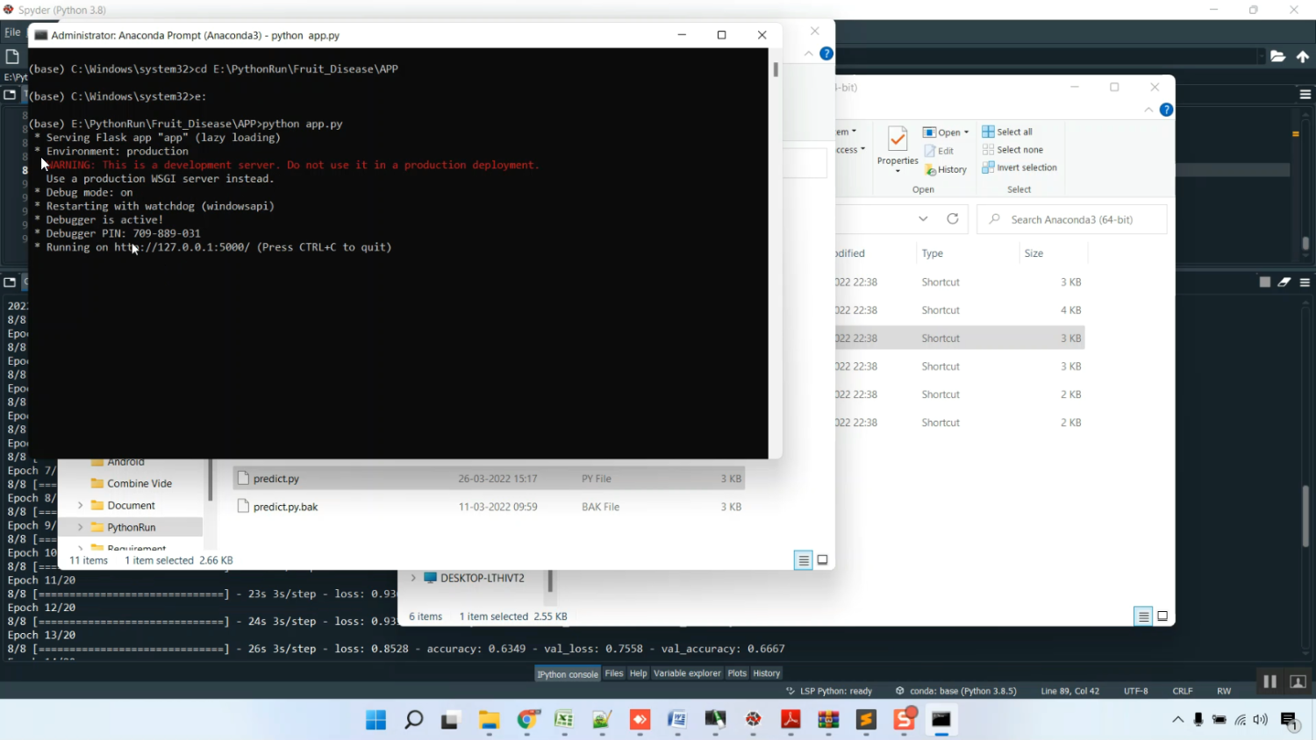Click Select none in the ribbon
This screenshot has width=1316, height=740.
pyautogui.click(x=1012, y=150)
